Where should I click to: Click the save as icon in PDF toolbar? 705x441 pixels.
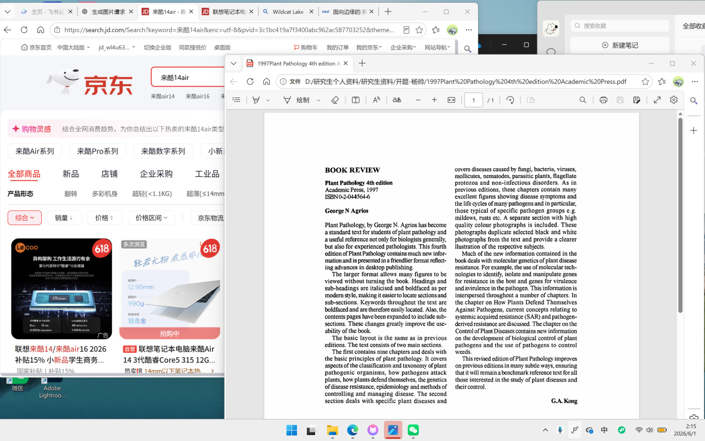point(637,100)
